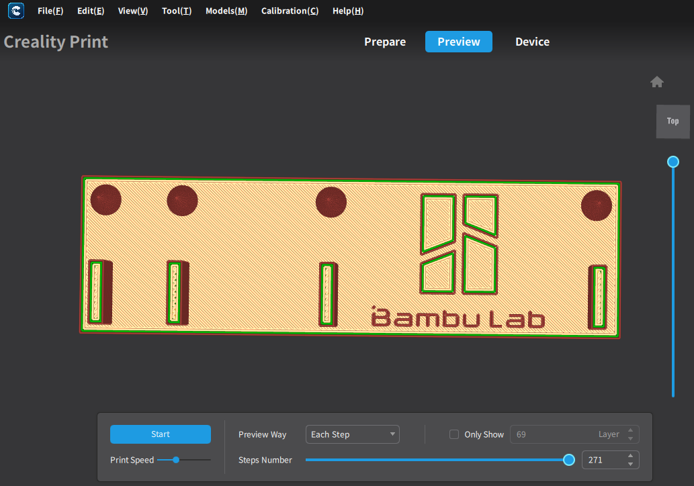Expand the Preview Way dropdown

[x=352, y=434]
